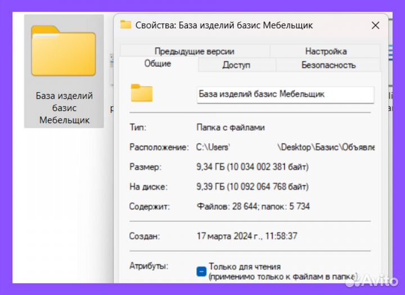The width and height of the screenshot is (405, 295).
Task: Click the Содержит: label
Action: (x=150, y=206)
